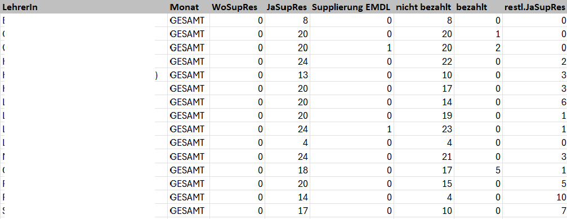The image size is (567, 219).
Task: Select the restl.JaSupRes column header
Action: 535,7
